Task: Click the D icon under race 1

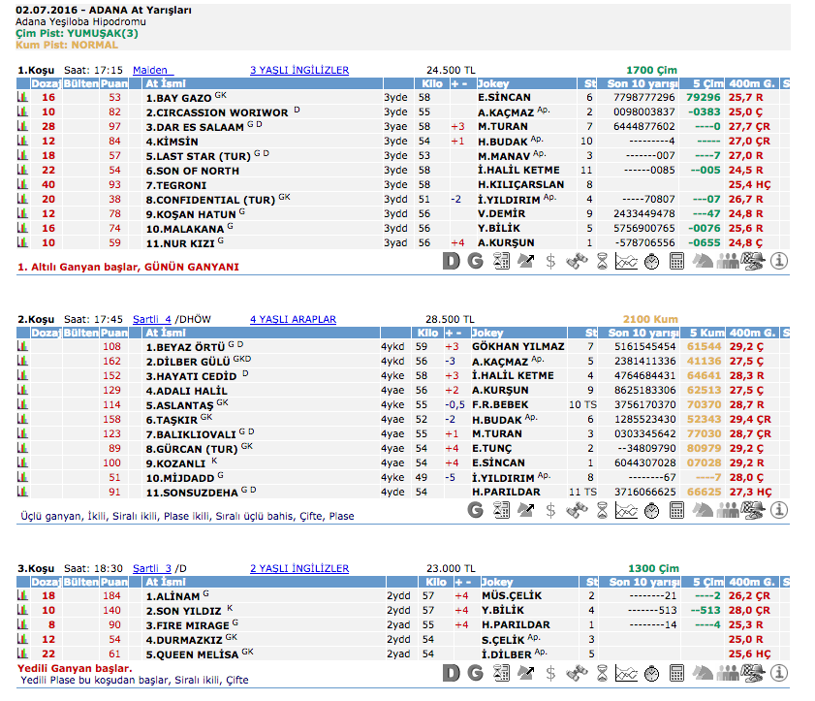Action: (451, 261)
